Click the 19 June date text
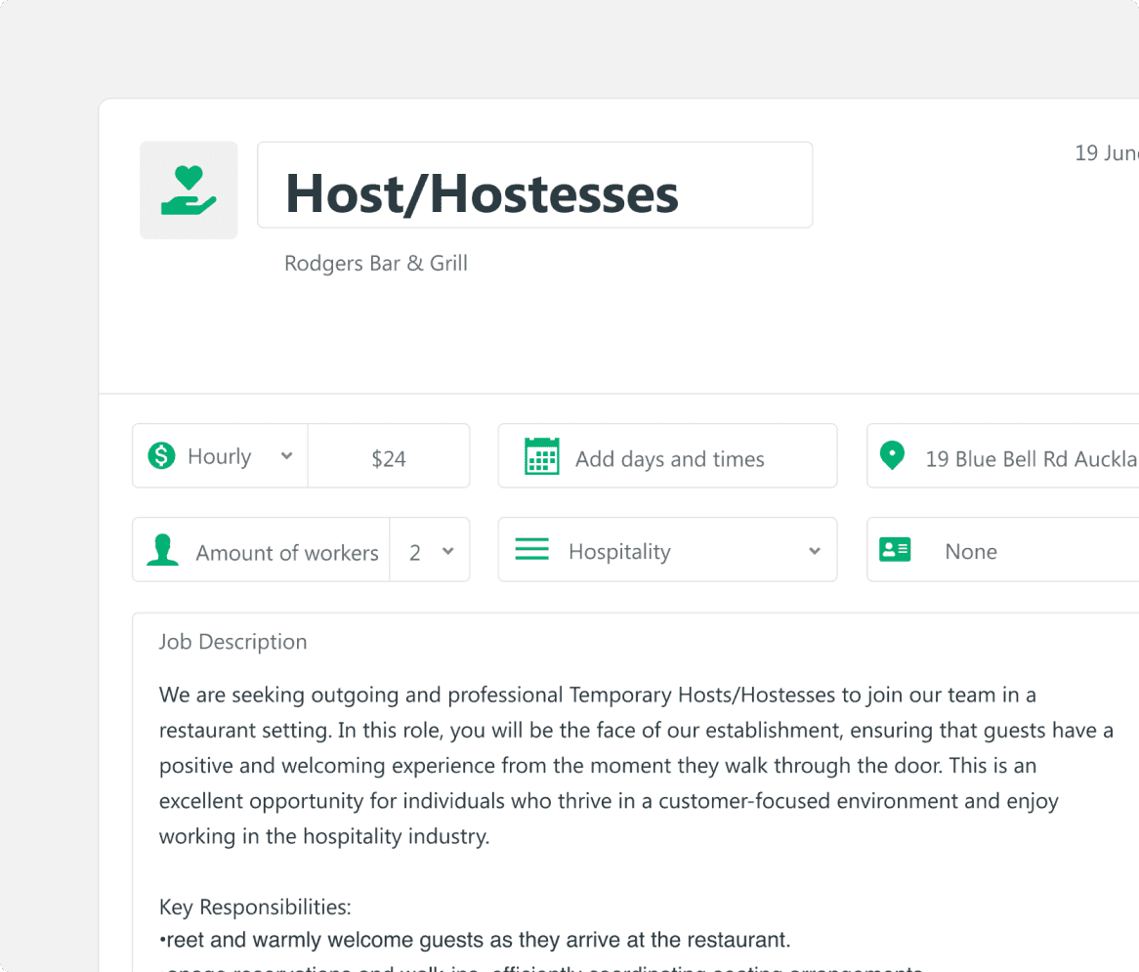1139x972 pixels. [1106, 153]
